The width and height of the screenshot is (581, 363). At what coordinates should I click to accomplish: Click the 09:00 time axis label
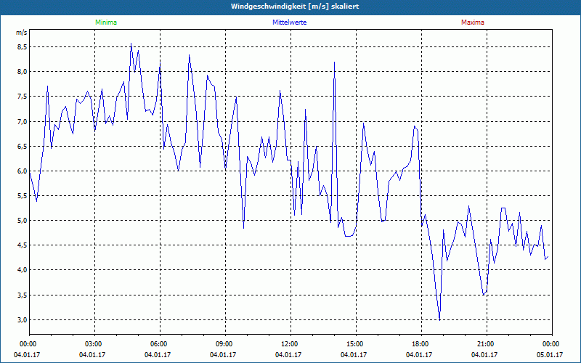click(224, 344)
